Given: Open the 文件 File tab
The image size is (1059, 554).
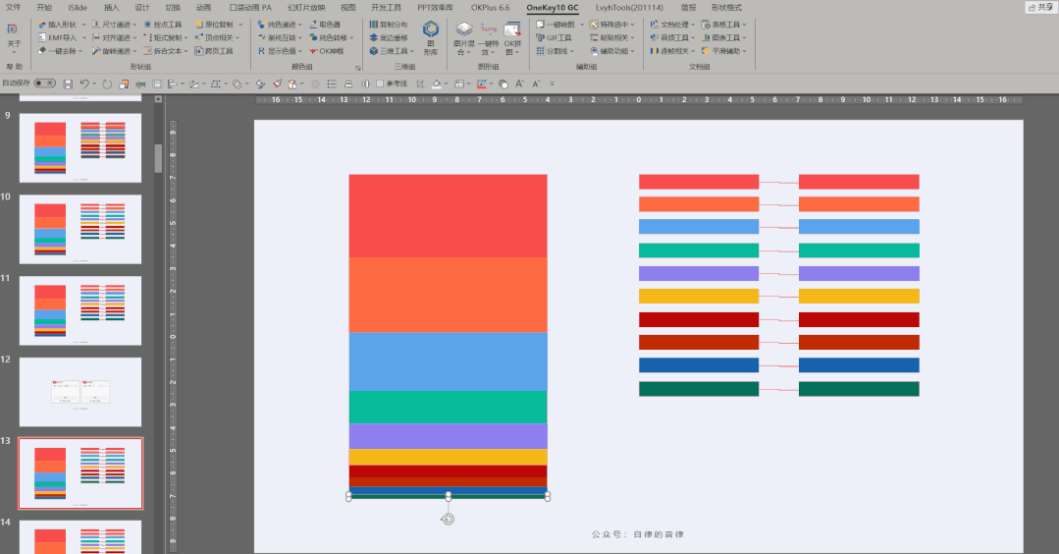Looking at the screenshot, I should coord(13,8).
